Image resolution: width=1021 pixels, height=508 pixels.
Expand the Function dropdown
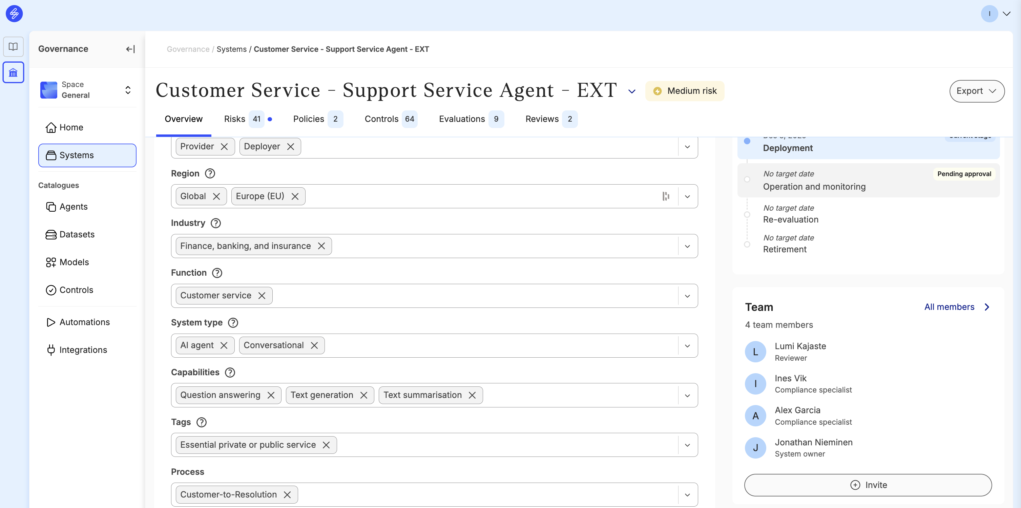(688, 296)
